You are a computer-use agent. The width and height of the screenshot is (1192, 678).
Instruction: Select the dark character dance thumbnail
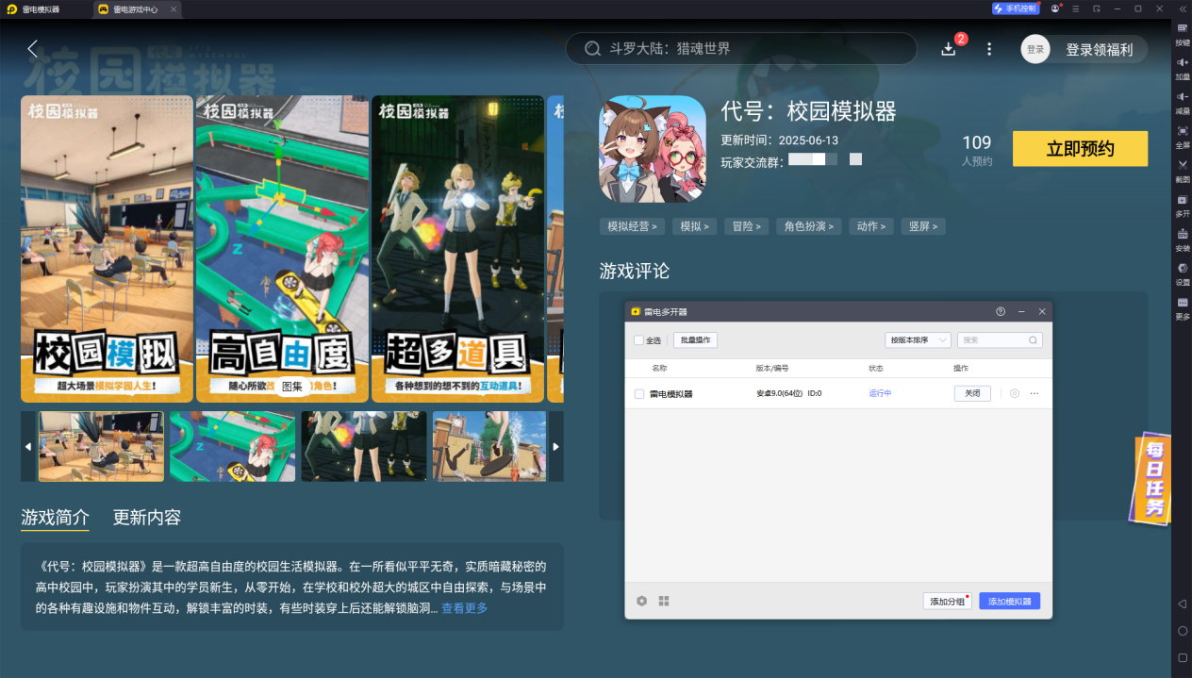pos(364,446)
